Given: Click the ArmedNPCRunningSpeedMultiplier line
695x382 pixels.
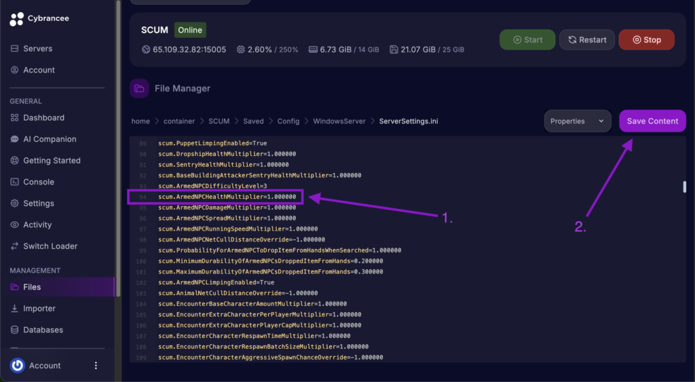Looking at the screenshot, I should 238,229.
